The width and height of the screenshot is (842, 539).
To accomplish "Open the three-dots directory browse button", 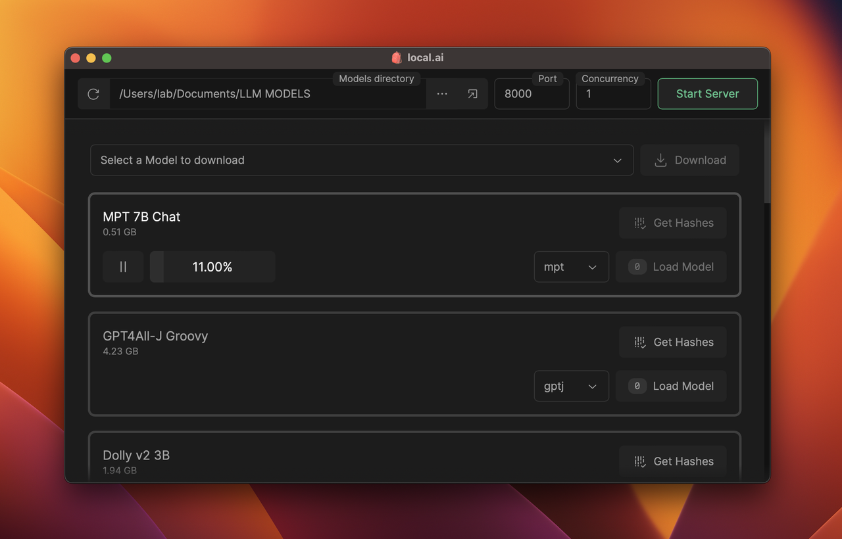I will click(x=442, y=94).
